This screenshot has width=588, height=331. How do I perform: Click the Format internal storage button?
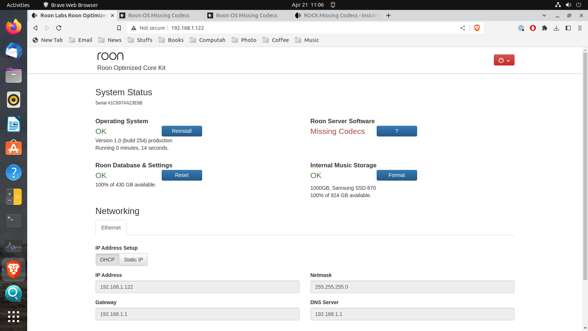click(397, 175)
